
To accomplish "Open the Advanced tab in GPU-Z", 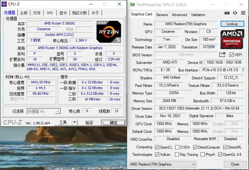I will tap(179, 15).
